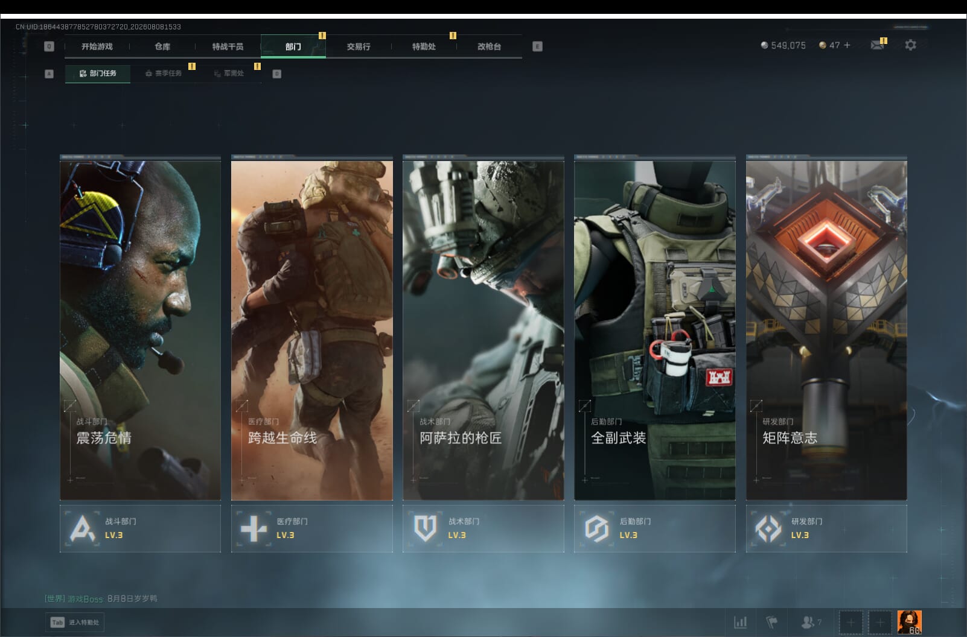The width and height of the screenshot is (967, 637).
Task: Click the 战术部门 LV.3 level text
Action: [x=456, y=535]
